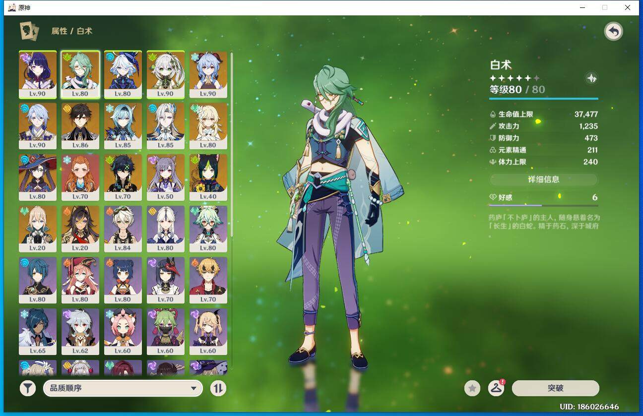Screen dimensions: 643x416
Task: Select Mona portrait with witch hat
Action: (38, 178)
